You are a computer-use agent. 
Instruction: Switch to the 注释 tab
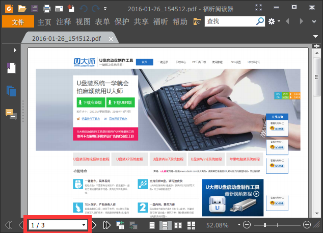[64, 21]
